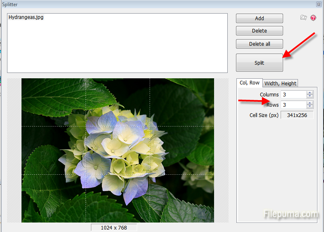The width and height of the screenshot is (324, 232).
Task: Click inside the Columns input field
Action: (x=293, y=95)
